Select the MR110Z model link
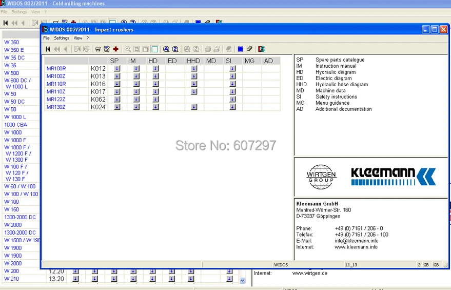The image size is (451, 290). click(56, 91)
